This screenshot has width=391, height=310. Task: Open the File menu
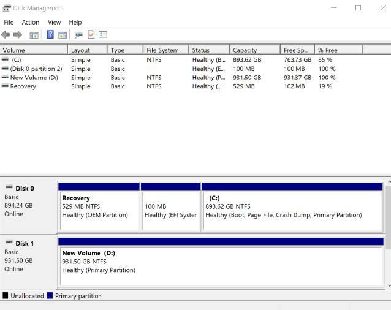click(x=9, y=22)
